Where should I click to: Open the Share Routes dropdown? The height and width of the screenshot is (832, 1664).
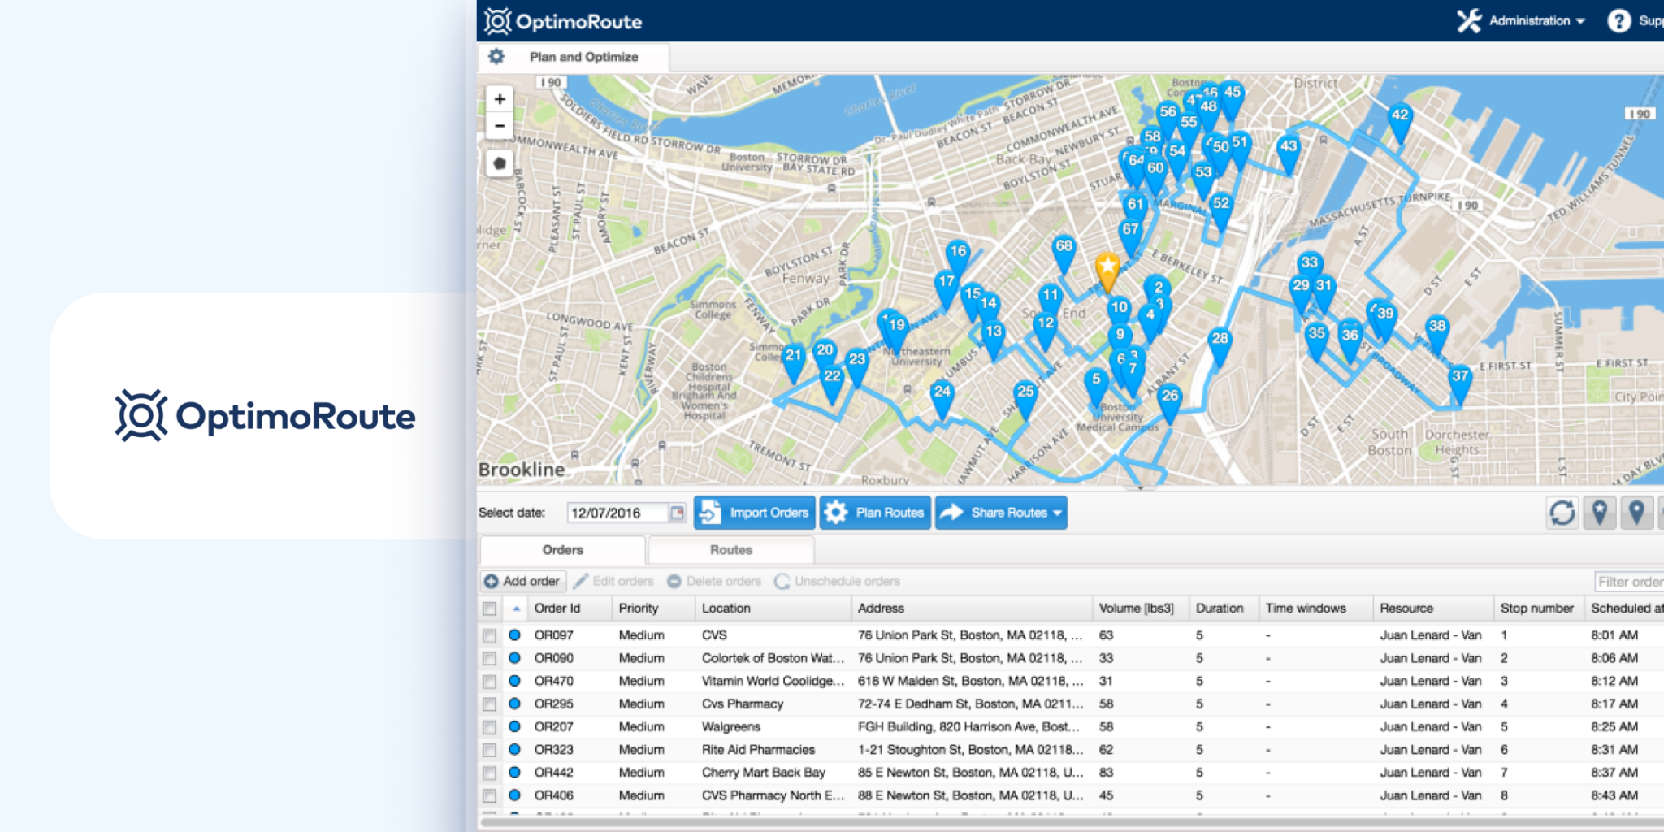point(1001,513)
